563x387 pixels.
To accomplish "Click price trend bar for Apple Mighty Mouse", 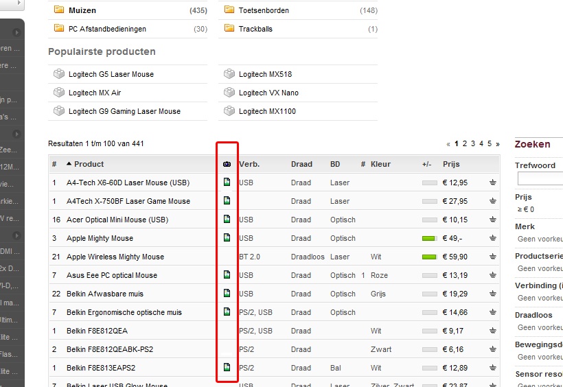I will tap(429, 238).
